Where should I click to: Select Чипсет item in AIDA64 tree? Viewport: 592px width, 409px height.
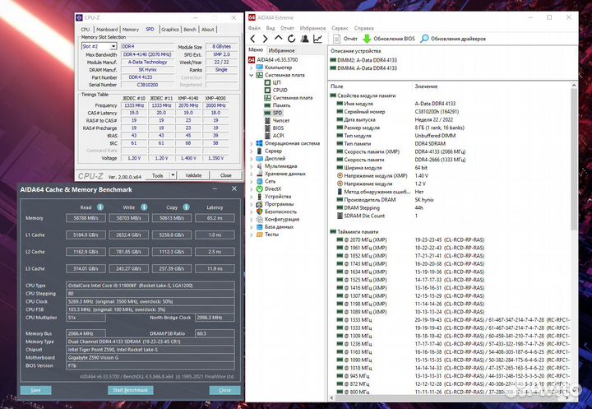tap(277, 120)
